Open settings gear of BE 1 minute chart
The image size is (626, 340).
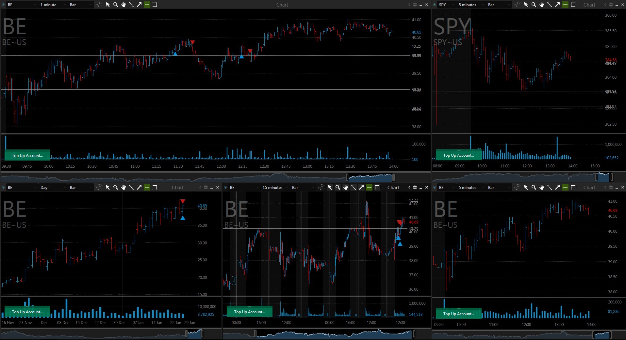(415, 5)
